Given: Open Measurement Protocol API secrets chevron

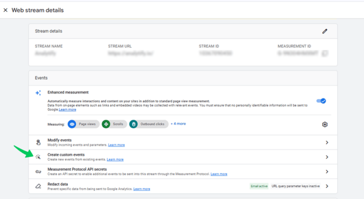Looking at the screenshot, I should [x=327, y=172].
